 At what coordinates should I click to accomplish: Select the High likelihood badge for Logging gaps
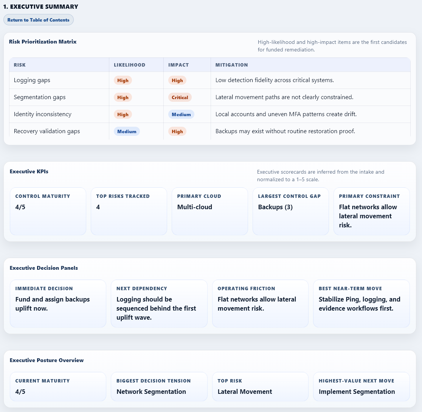[123, 80]
